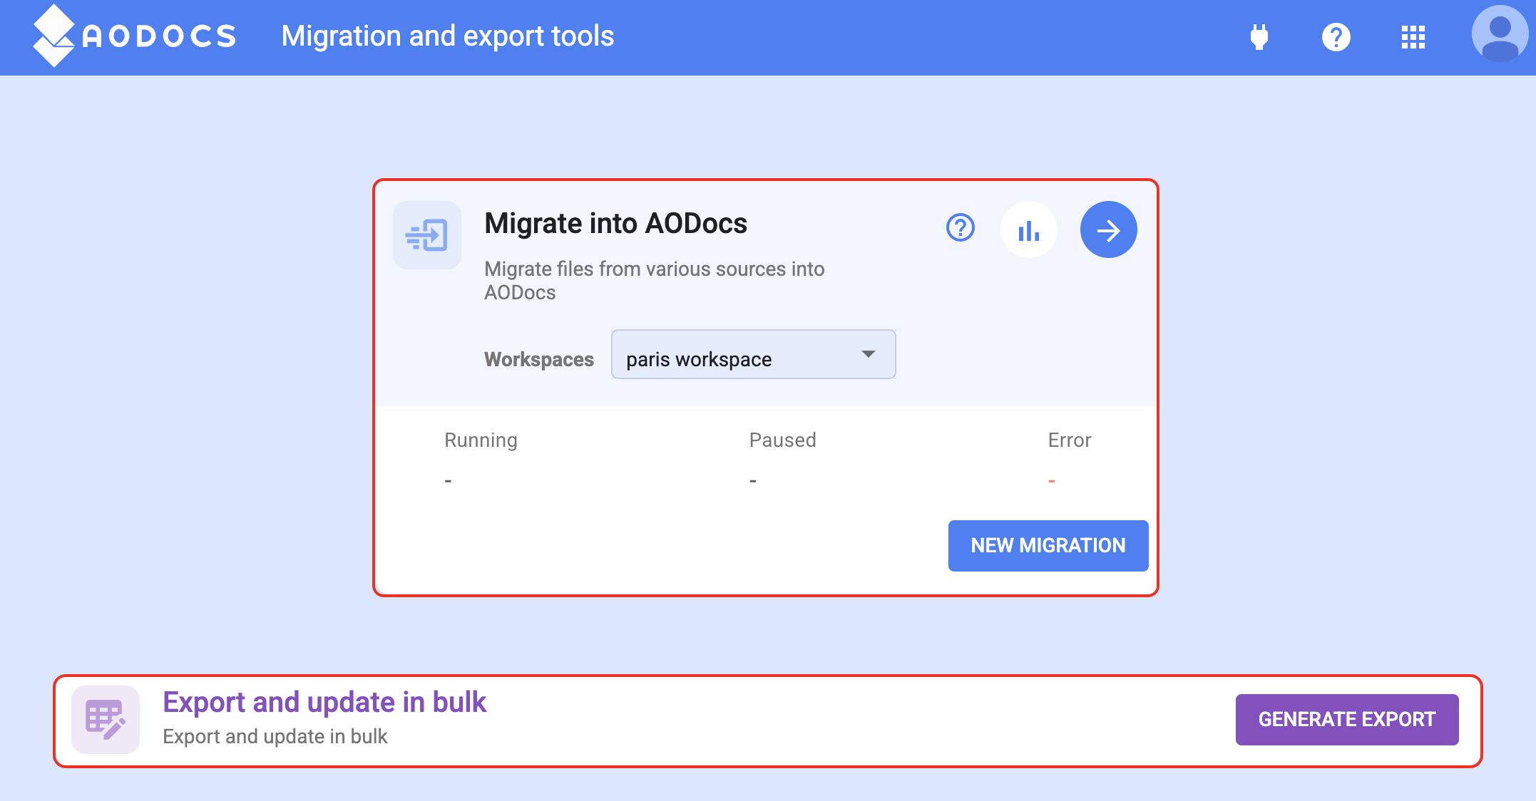
Task: Click the Workspaces label
Action: (538, 359)
